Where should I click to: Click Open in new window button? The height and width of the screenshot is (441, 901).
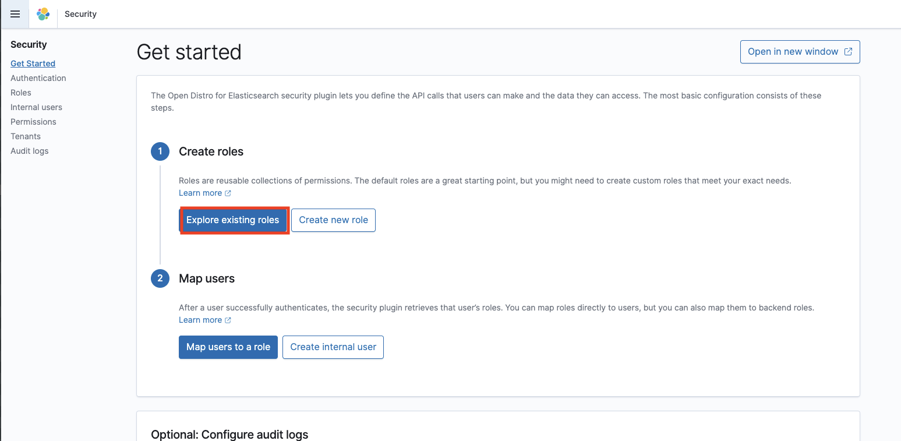click(800, 52)
